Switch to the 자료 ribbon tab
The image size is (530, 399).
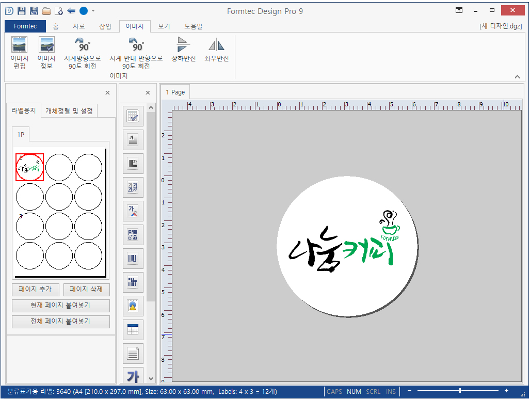tap(79, 26)
